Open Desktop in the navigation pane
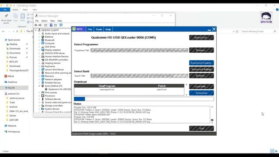The height and width of the screenshot is (157, 279). [14, 44]
